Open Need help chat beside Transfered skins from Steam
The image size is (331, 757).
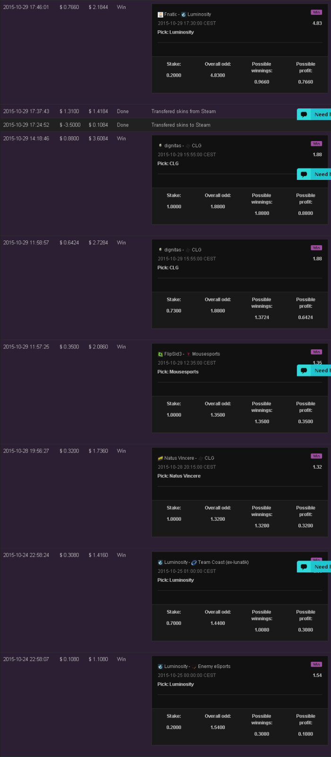click(314, 114)
